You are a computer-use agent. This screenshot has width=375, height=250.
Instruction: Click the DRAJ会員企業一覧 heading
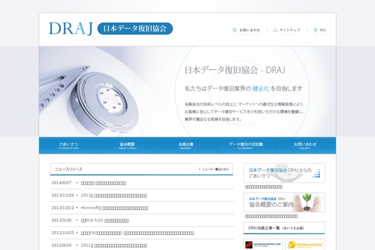pos(276,228)
